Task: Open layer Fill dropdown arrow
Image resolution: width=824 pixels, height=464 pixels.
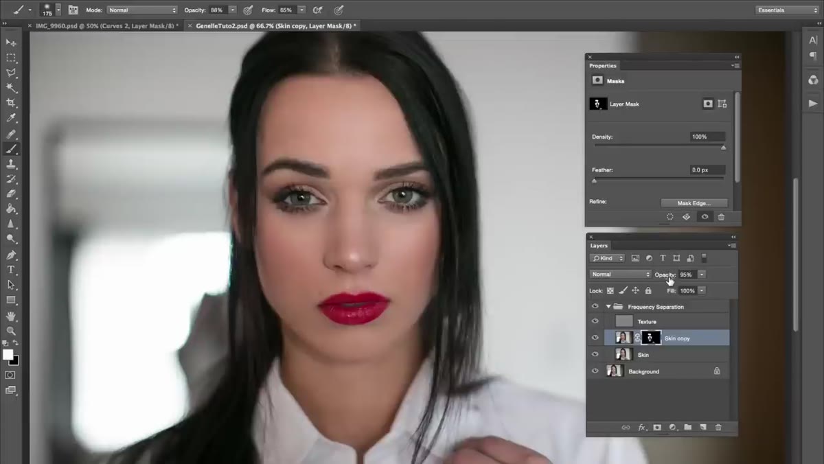Action: pyautogui.click(x=702, y=291)
